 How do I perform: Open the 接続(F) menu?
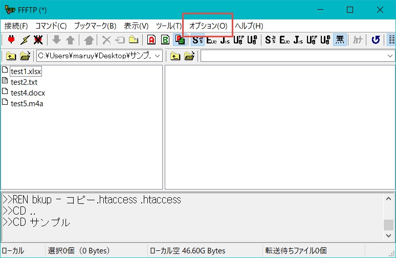(16, 26)
